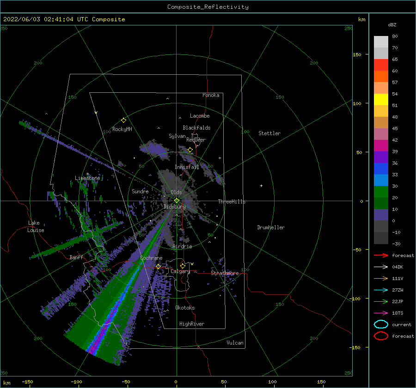Click the HighRiver city label
The image size is (416, 388).
tap(192, 324)
